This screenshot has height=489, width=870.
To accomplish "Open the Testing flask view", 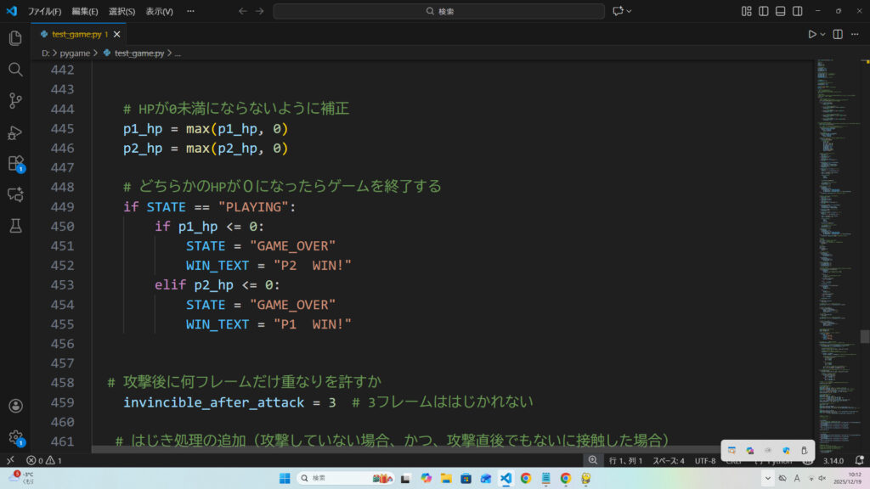I will coord(14,226).
